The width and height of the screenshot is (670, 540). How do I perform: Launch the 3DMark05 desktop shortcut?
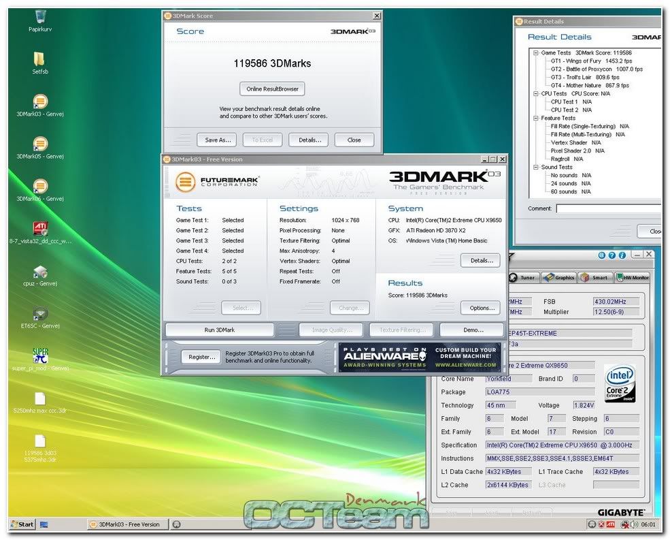click(x=40, y=144)
